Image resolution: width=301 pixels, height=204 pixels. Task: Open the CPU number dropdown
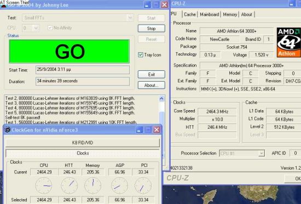tap(31, 28)
